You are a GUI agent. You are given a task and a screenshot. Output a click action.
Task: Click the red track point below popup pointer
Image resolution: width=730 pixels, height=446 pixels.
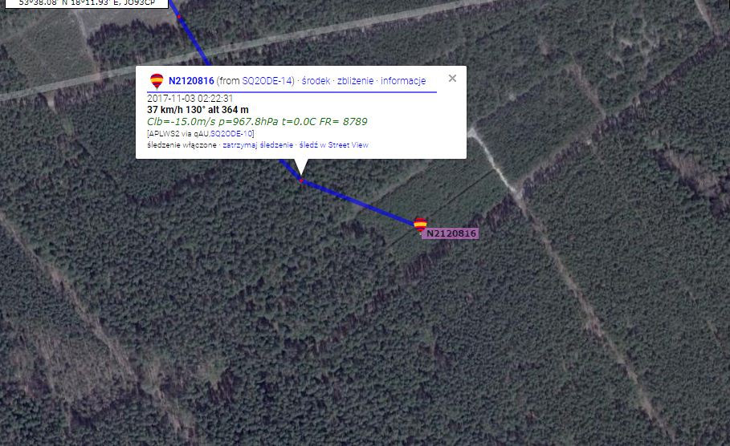click(301, 180)
